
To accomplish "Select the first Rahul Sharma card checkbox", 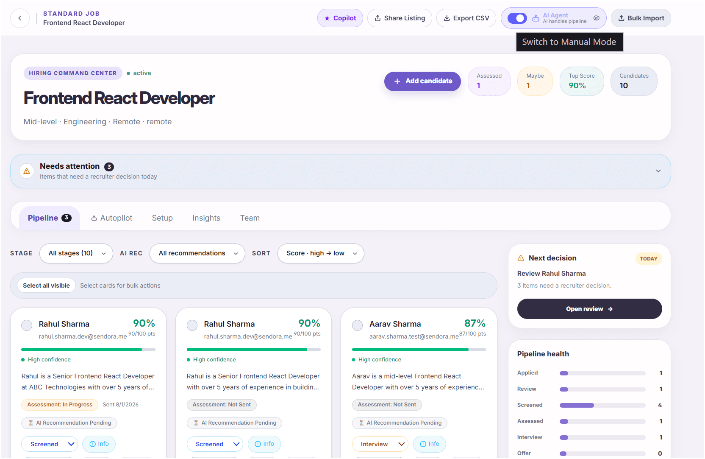I will tap(27, 325).
